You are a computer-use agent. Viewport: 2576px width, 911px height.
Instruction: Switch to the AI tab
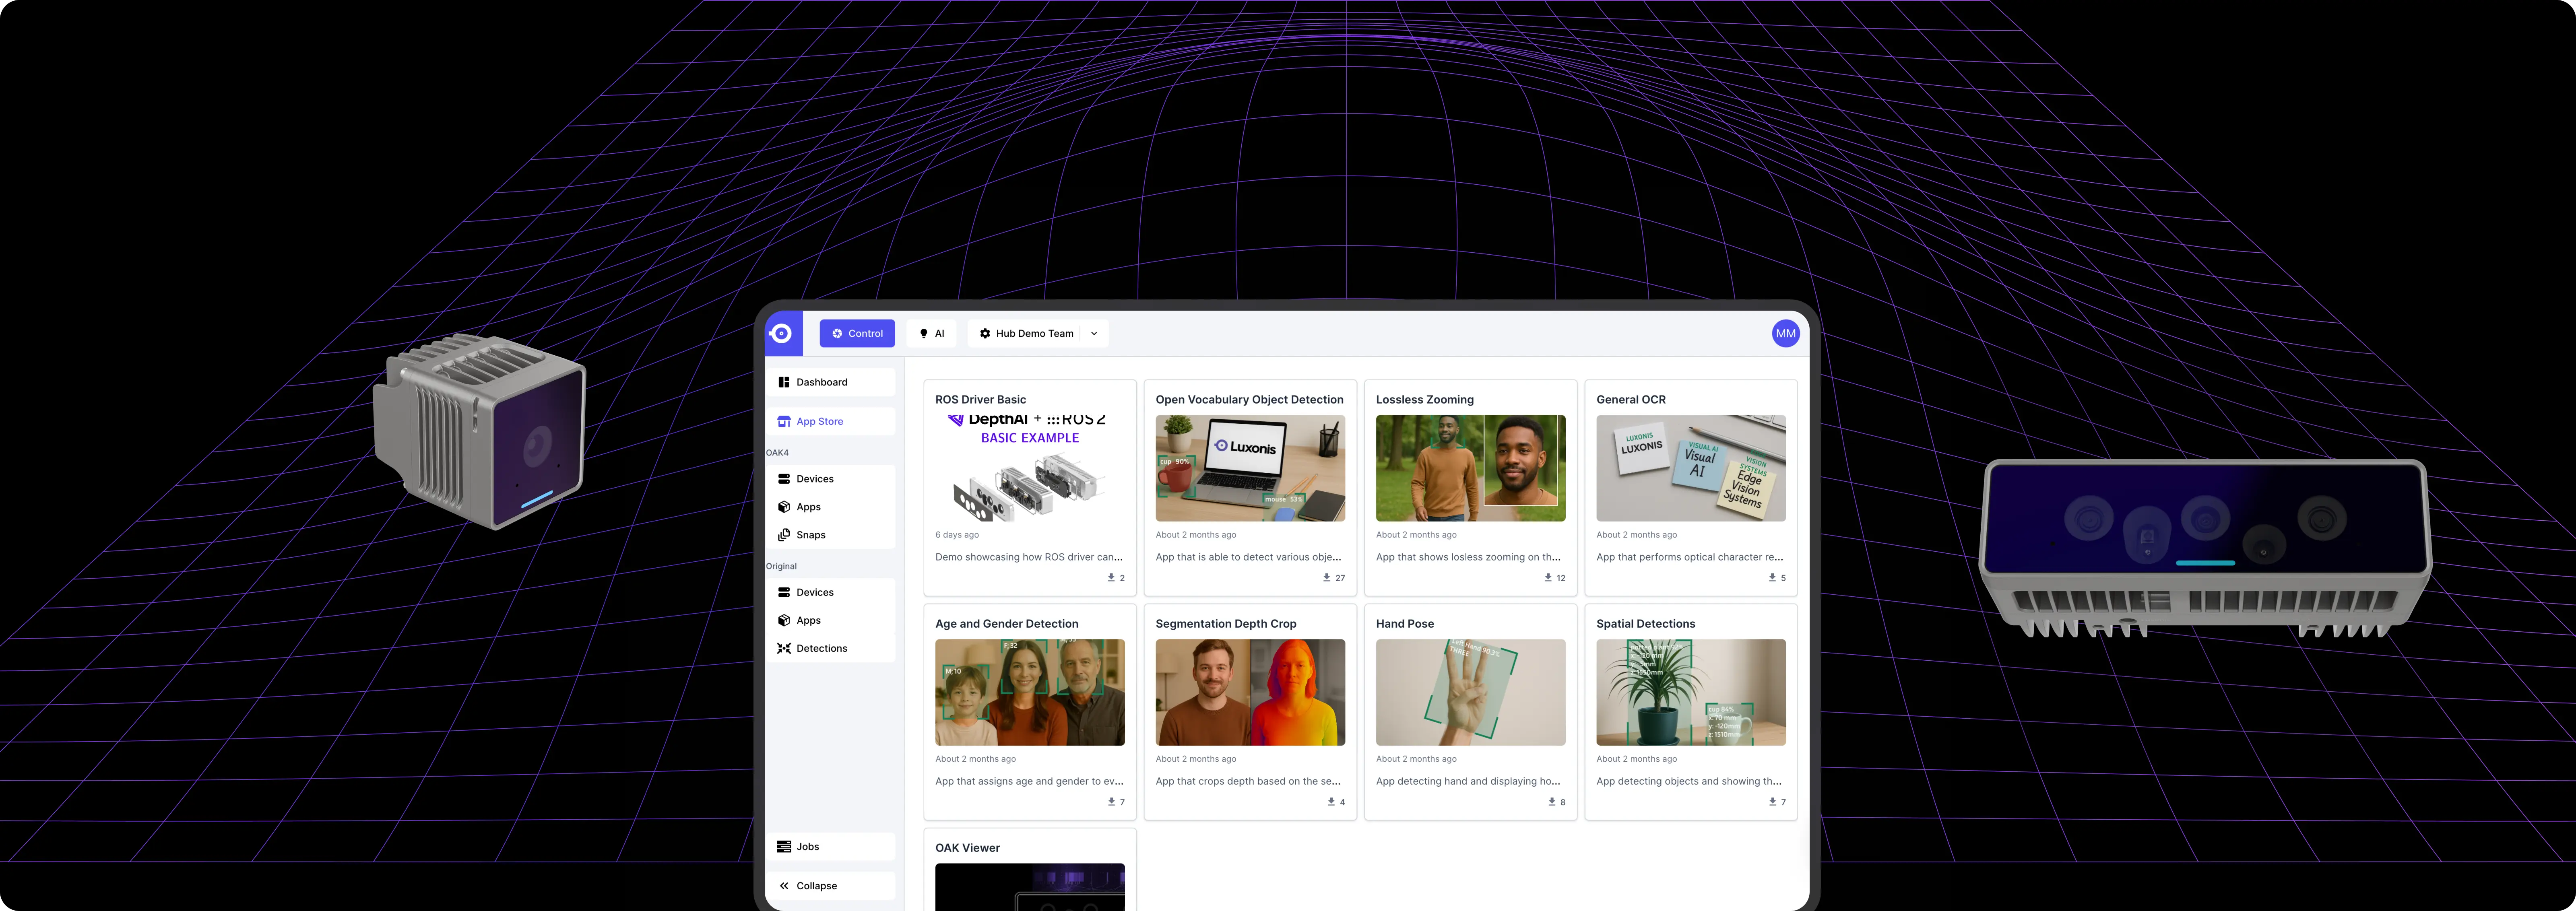931,334
